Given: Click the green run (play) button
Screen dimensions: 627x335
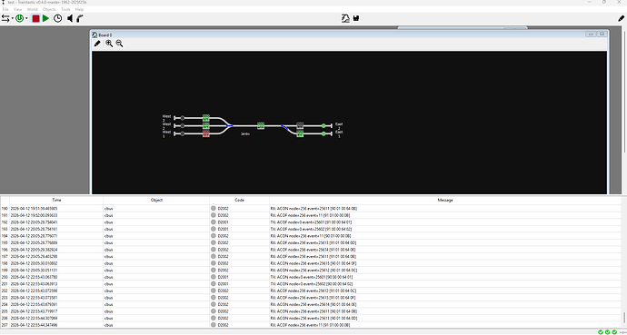Looking at the screenshot, I should click(45, 18).
